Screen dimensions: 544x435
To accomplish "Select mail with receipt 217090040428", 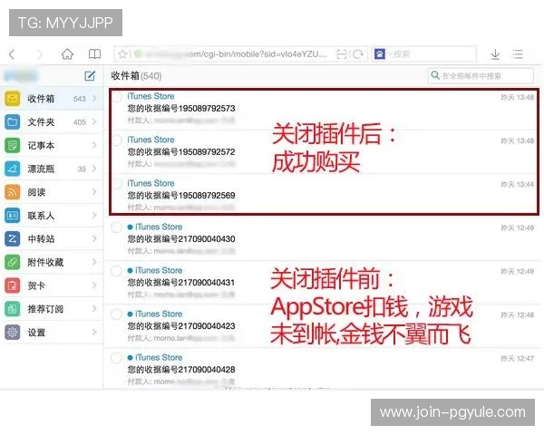I will (x=116, y=358).
